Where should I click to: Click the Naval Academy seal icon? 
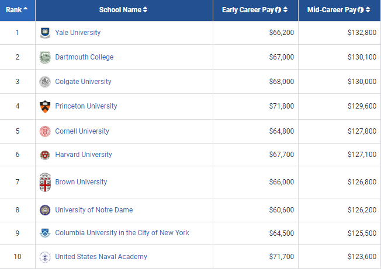click(45, 257)
